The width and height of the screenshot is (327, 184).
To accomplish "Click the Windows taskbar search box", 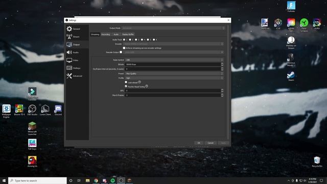I will (x=37, y=180).
